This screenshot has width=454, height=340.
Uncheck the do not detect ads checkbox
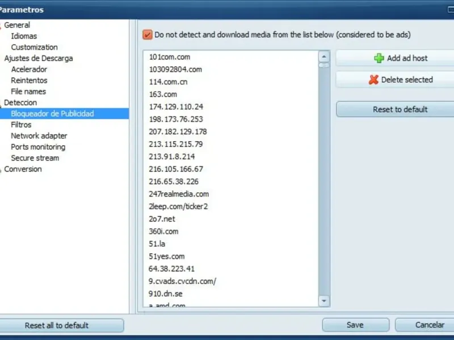(148, 35)
